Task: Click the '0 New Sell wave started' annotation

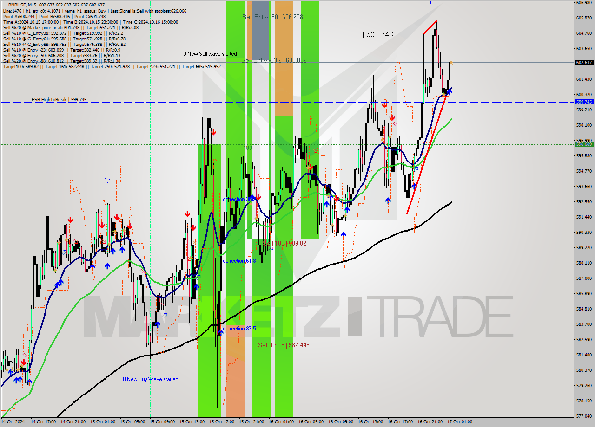Action: (210, 54)
